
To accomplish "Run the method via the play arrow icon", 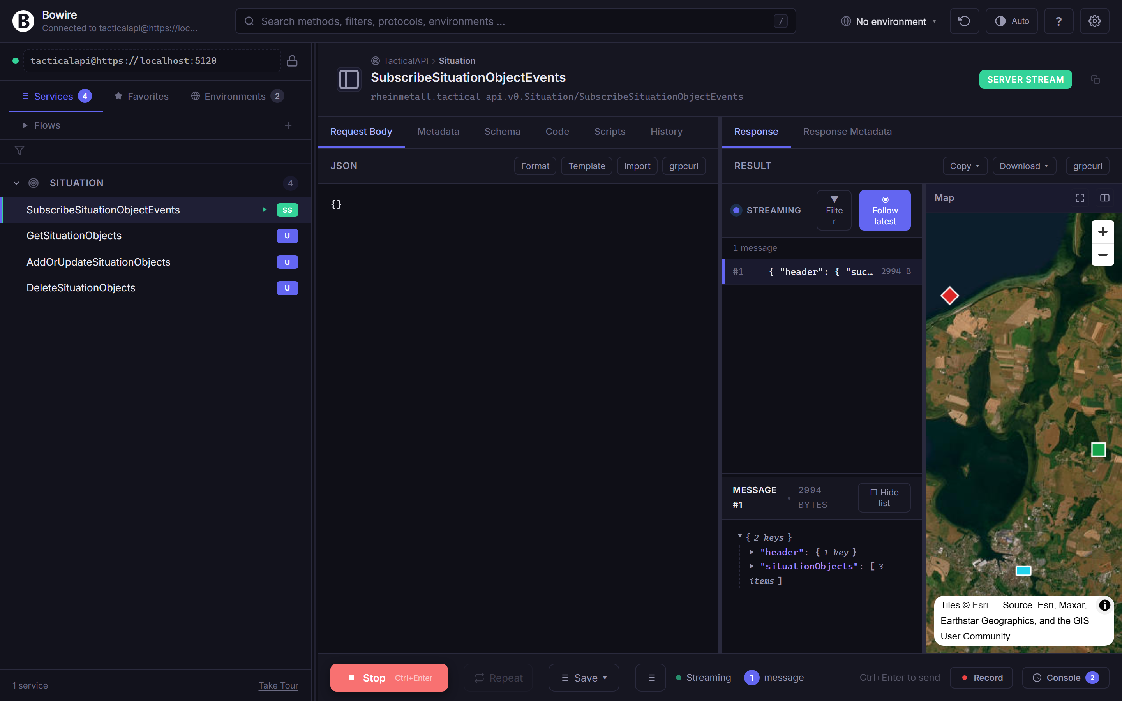I will point(264,210).
